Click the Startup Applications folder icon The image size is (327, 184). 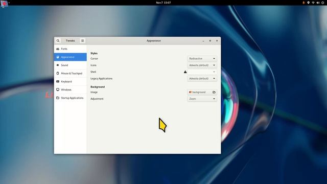(58, 98)
